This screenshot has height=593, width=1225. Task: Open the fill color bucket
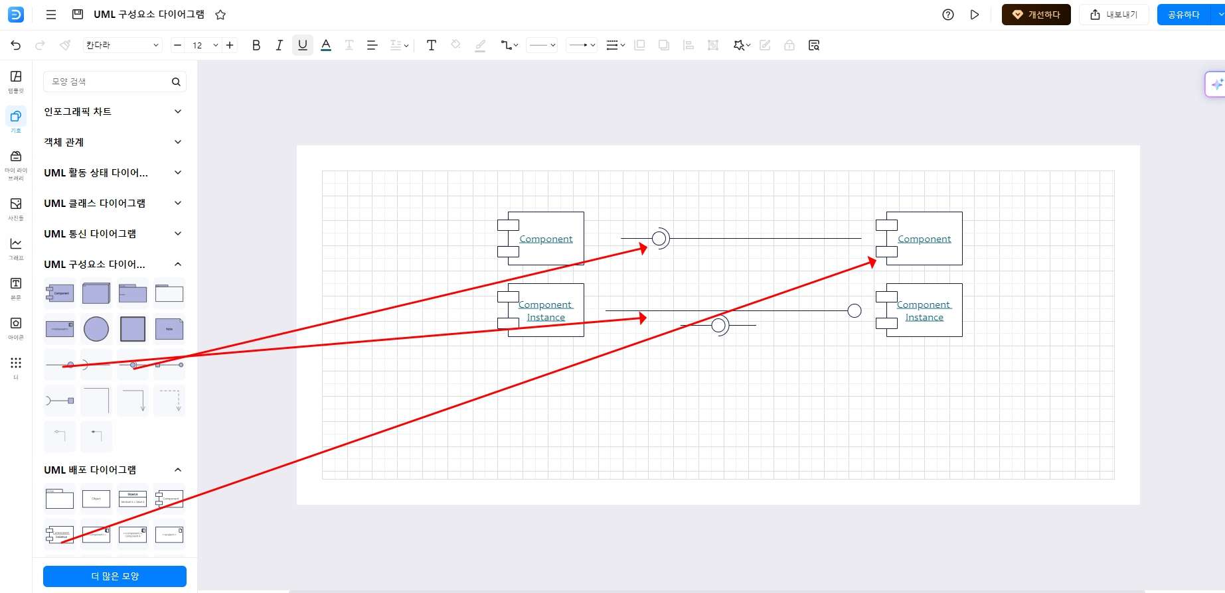click(x=455, y=45)
